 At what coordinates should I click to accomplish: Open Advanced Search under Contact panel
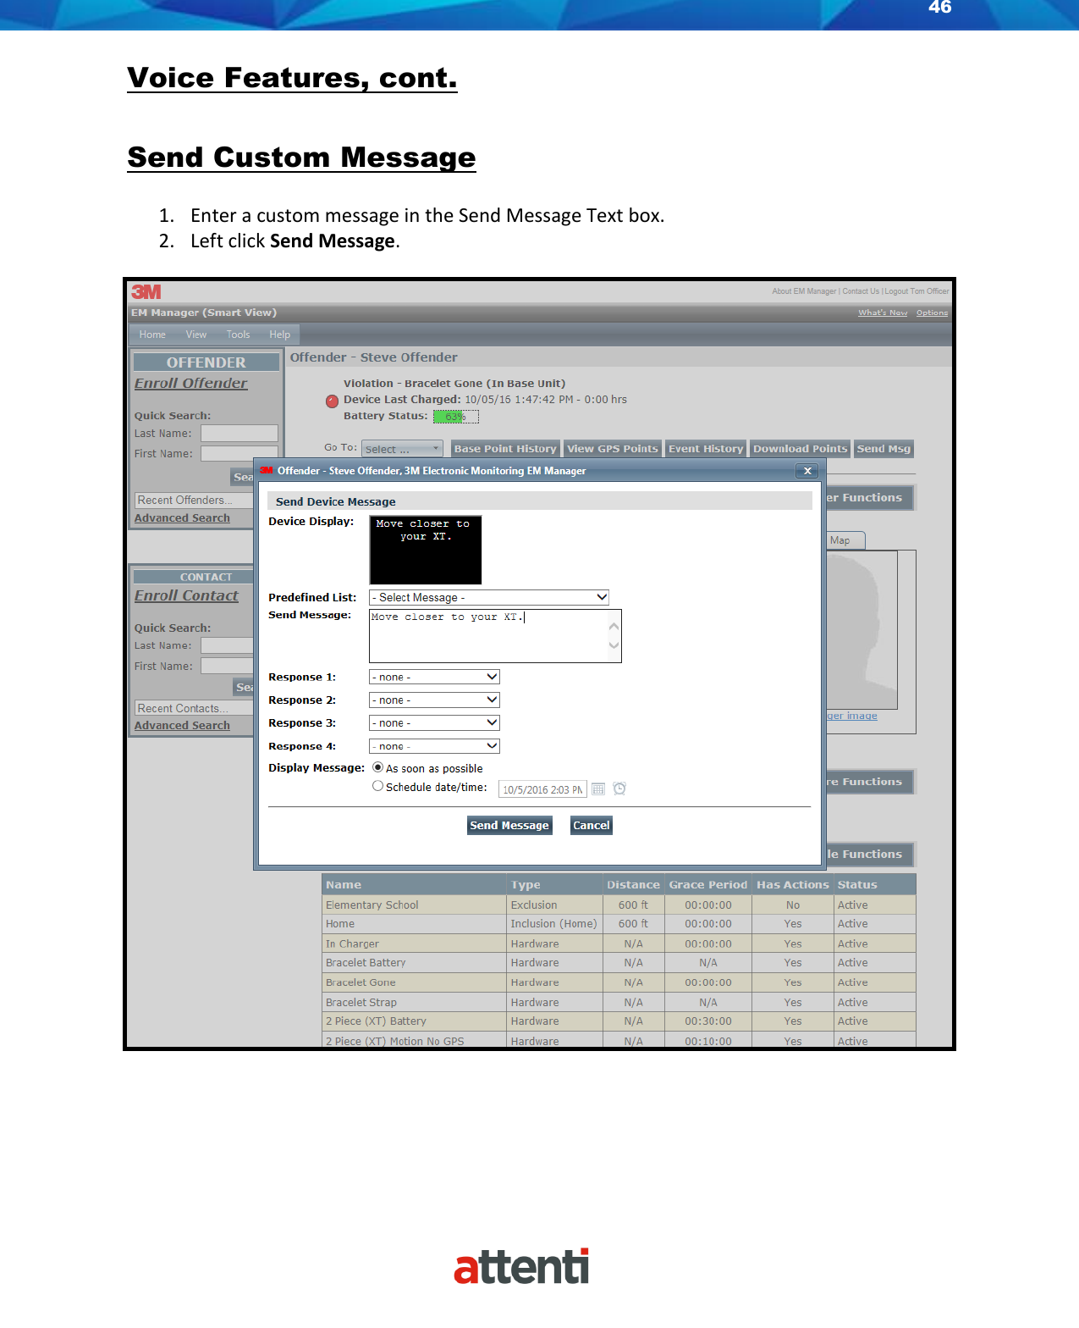pyautogui.click(x=182, y=726)
